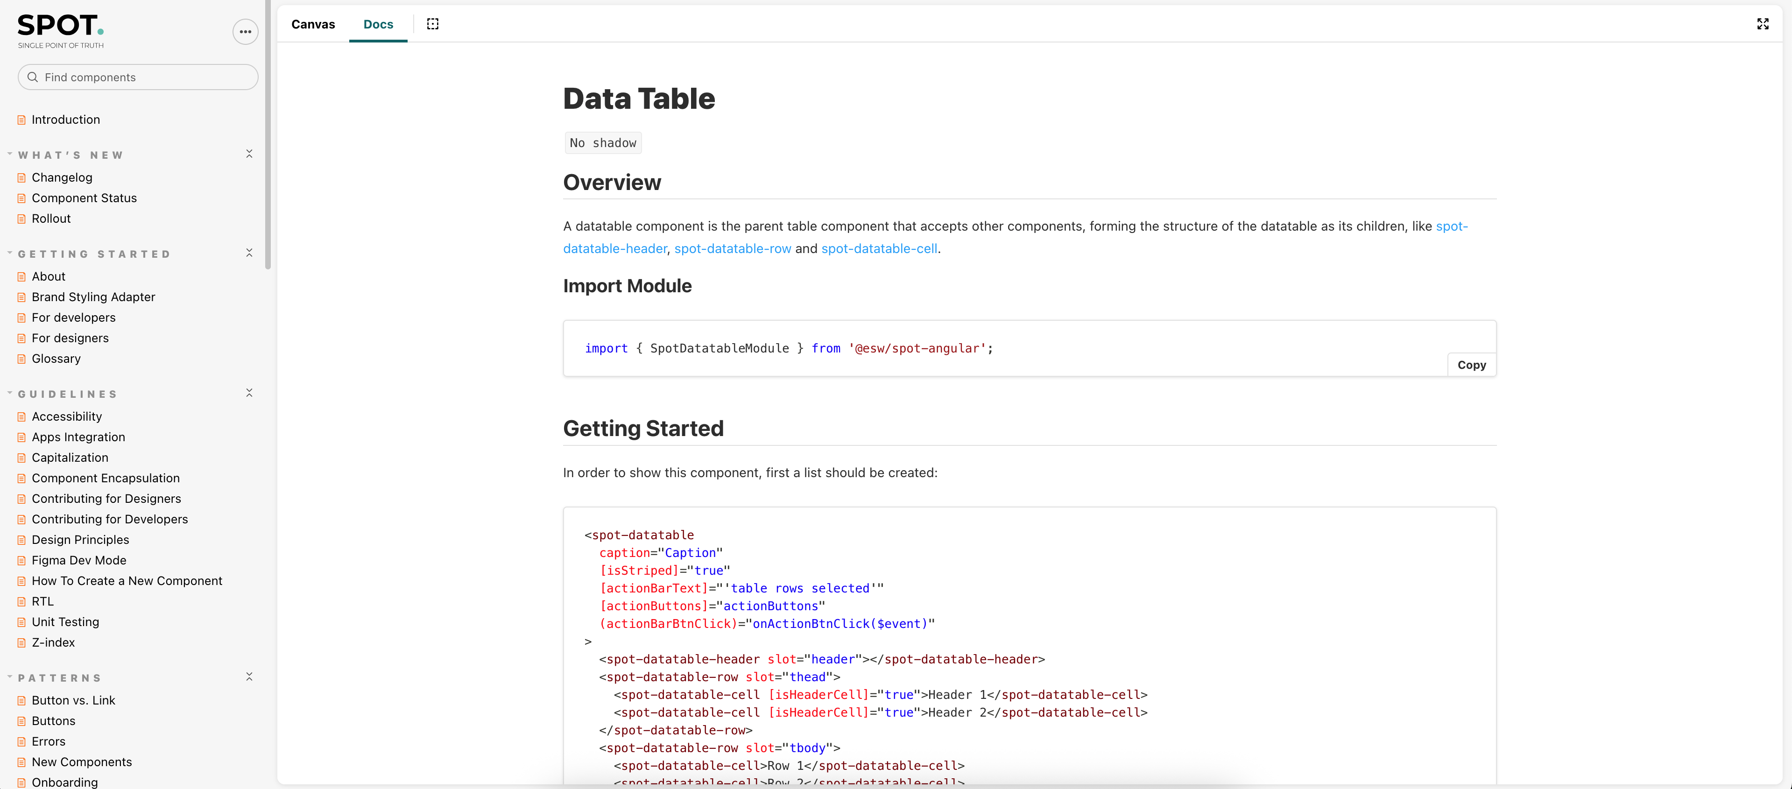
Task: Switch to the Canvas tab
Action: pyautogui.click(x=313, y=24)
